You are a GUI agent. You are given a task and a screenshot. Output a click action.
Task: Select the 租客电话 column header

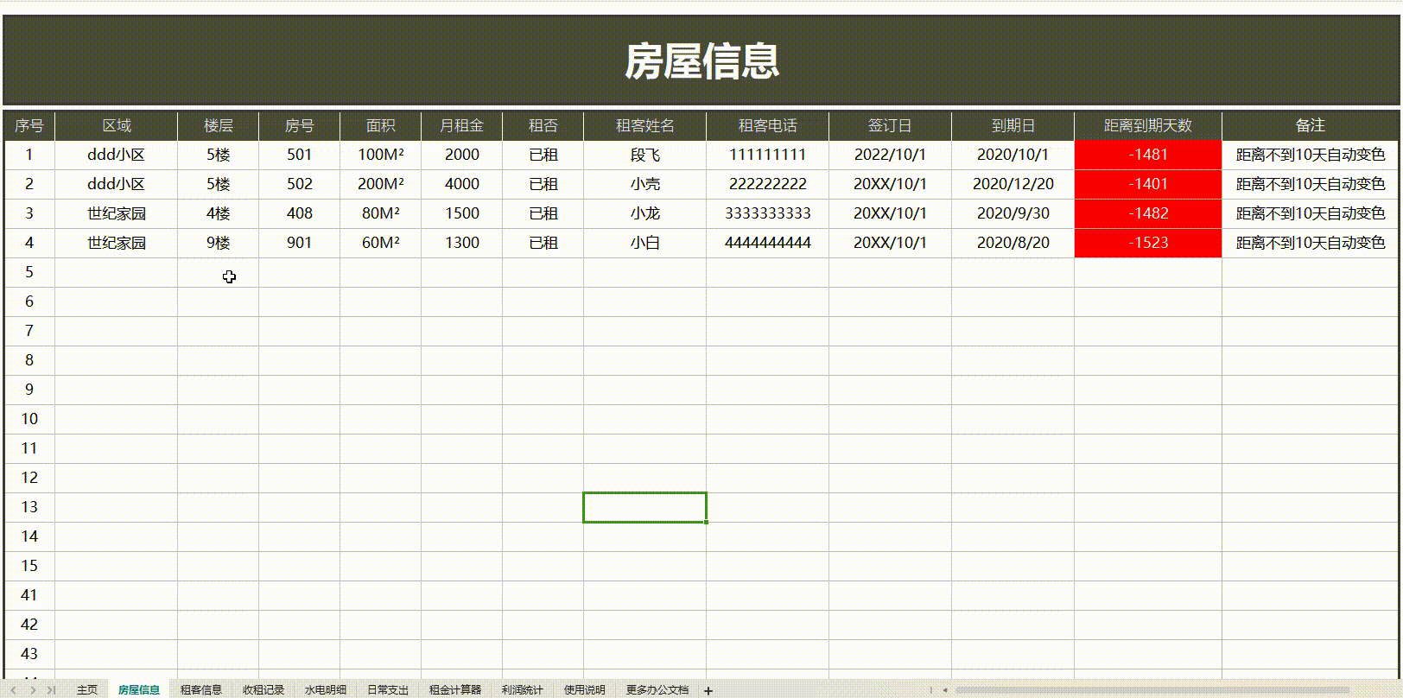(768, 126)
